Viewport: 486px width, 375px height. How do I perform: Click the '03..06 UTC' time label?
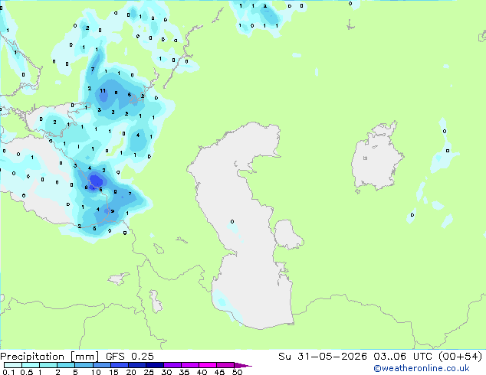pos(402,357)
